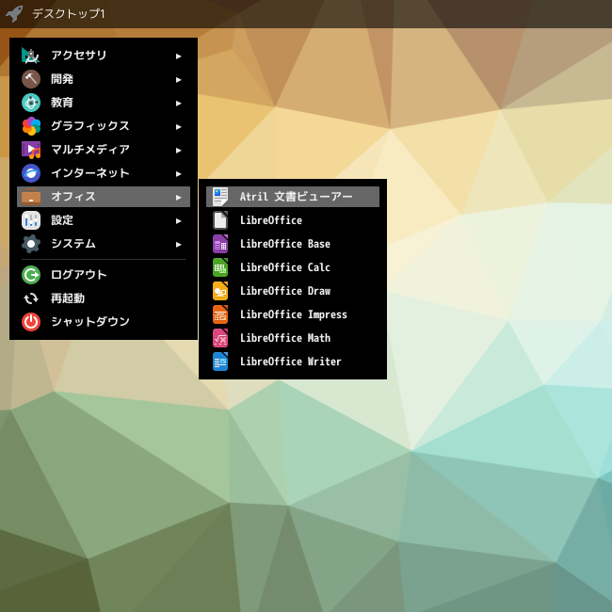Expand the グラフィックス submenu arrow
This screenshot has width=612, height=612.
tap(178, 127)
